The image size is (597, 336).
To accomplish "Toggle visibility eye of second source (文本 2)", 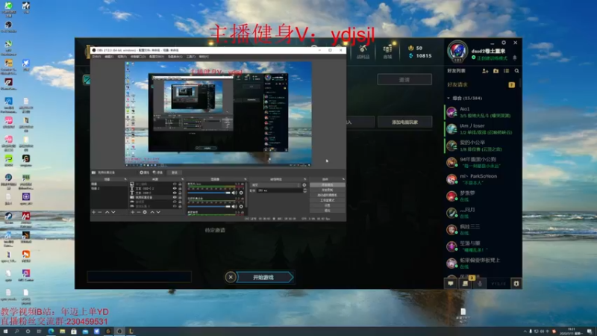I will 175,189.
